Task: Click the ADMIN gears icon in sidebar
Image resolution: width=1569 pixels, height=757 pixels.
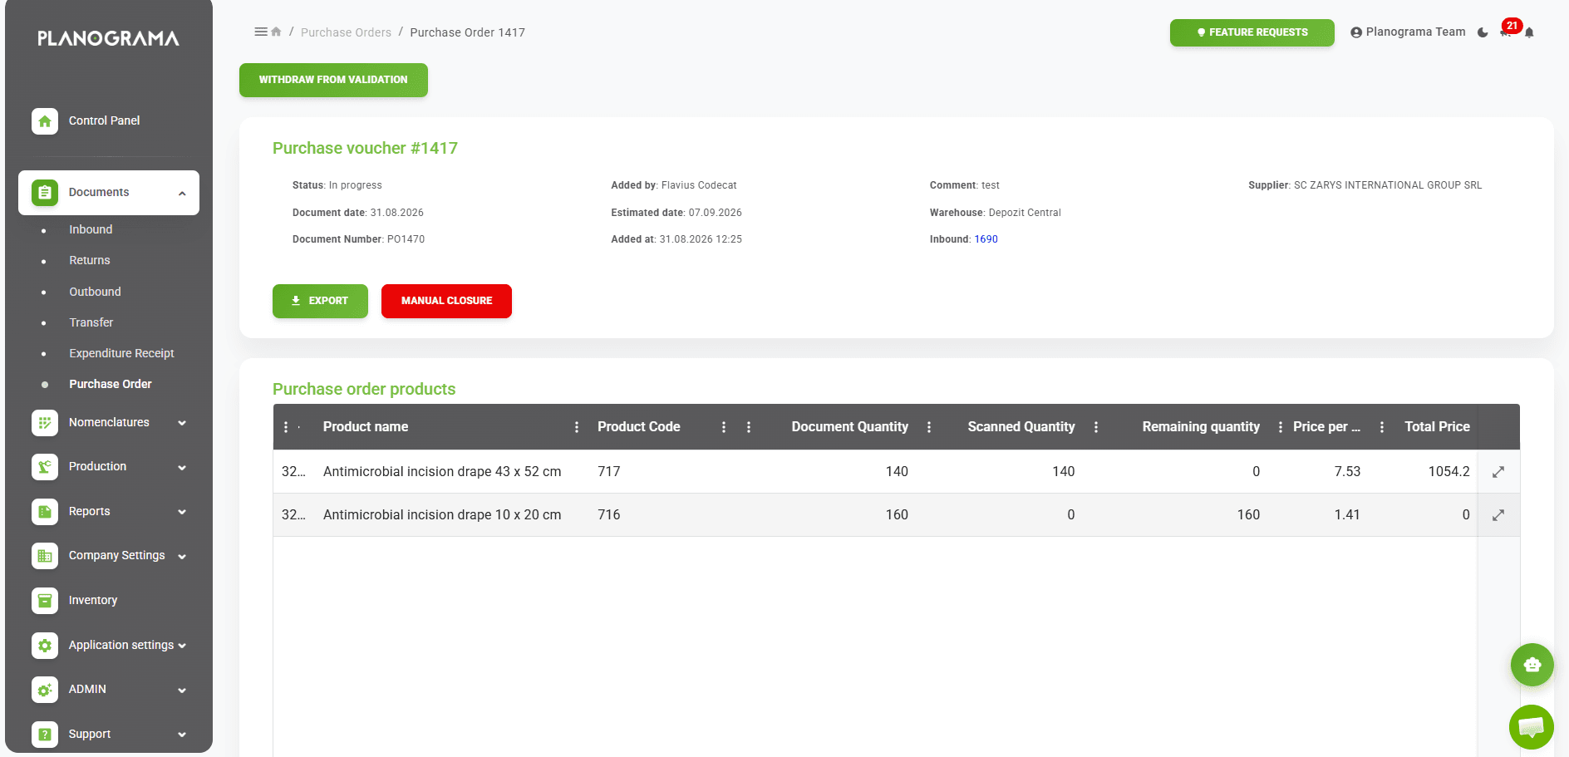Action: (x=45, y=690)
